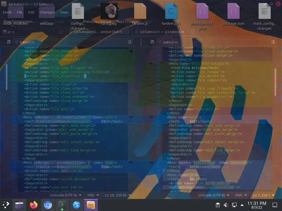Open the KDE application launcher
This screenshot has height=211, width=282.
[6, 205]
